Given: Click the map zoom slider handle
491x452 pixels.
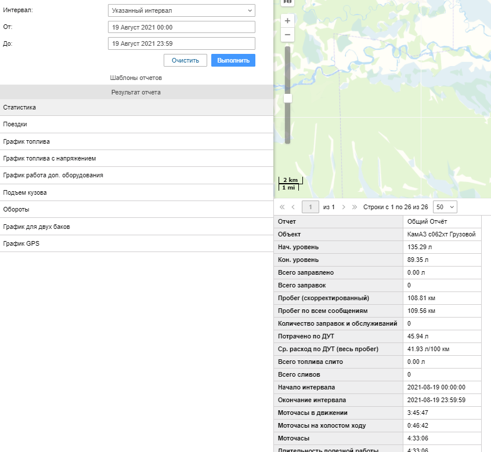Looking at the screenshot, I should [288, 99].
